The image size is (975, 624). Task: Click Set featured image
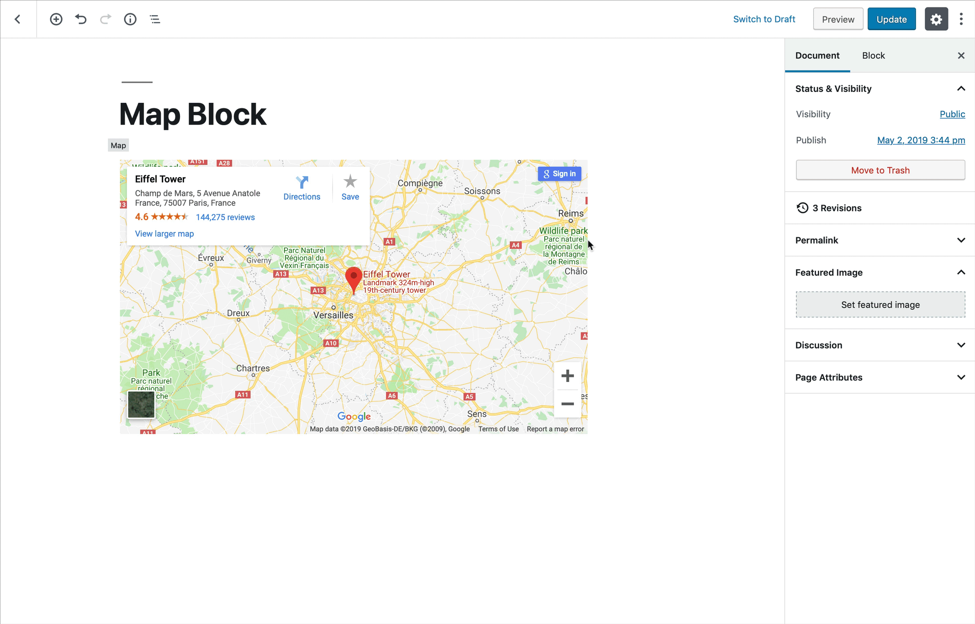tap(880, 305)
